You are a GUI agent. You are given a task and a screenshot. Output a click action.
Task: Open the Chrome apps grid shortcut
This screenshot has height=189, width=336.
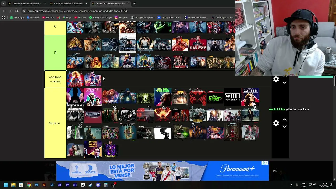(x=3, y=18)
